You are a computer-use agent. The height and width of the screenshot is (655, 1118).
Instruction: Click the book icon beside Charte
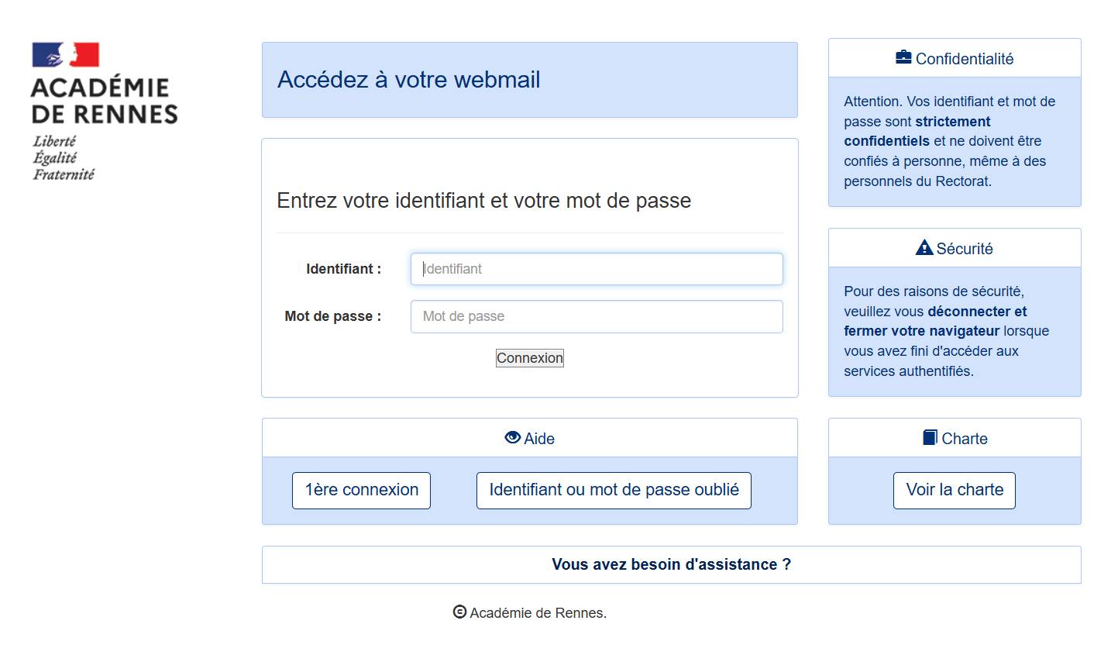click(x=930, y=437)
